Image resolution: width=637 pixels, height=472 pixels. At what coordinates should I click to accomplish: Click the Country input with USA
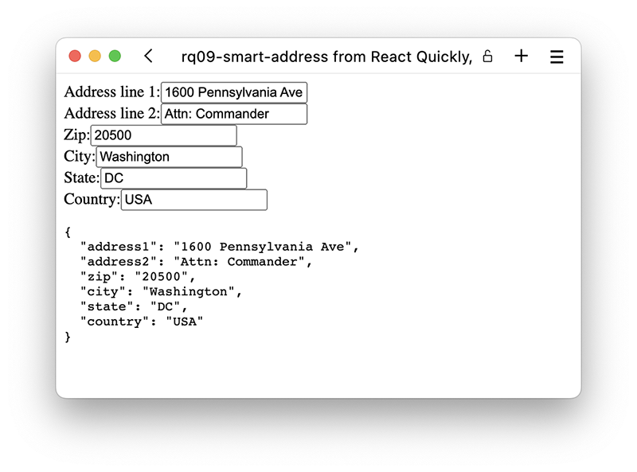193,200
